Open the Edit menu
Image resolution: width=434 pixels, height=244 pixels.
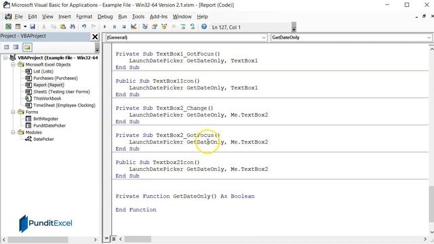pos(33,16)
